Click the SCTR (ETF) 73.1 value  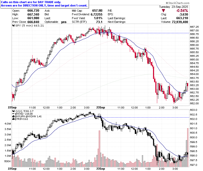pos(99,22)
